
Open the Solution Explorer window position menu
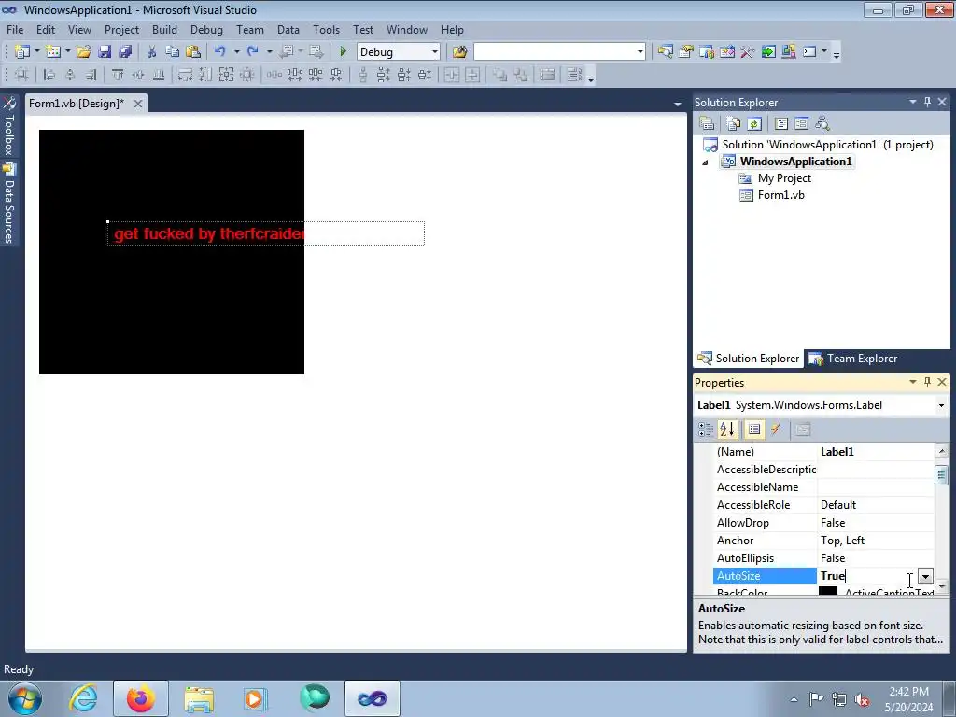click(913, 102)
